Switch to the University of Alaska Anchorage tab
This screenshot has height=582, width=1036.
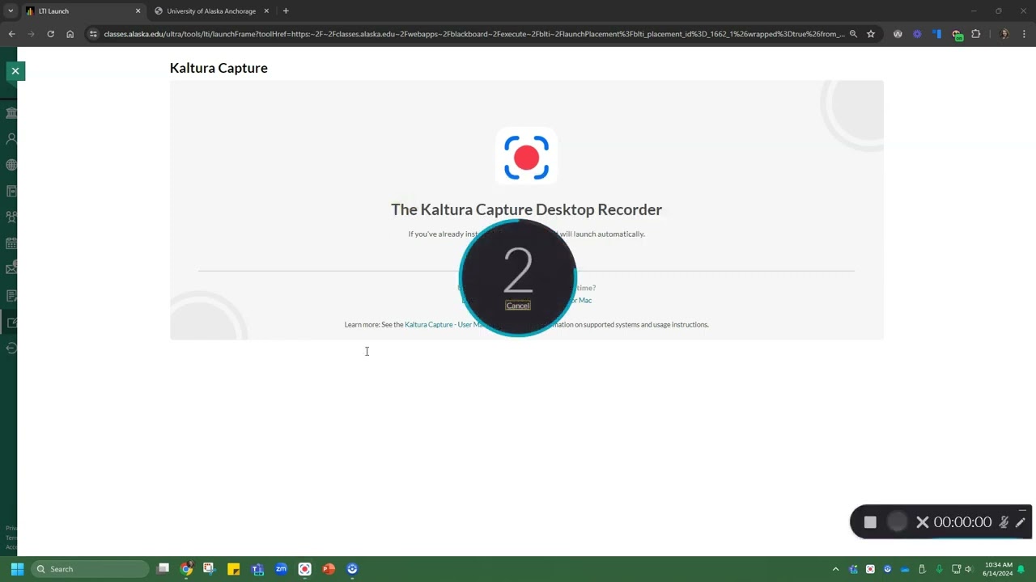point(210,11)
